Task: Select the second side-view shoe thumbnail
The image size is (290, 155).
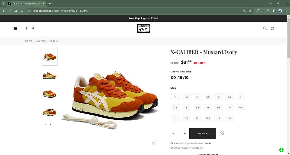Action: pos(49,75)
